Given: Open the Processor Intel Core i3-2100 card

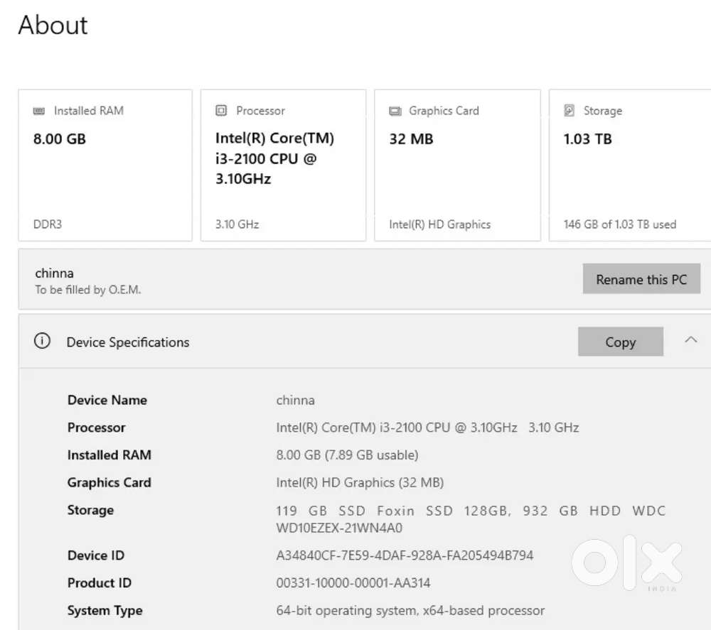Looking at the screenshot, I should tap(283, 165).
